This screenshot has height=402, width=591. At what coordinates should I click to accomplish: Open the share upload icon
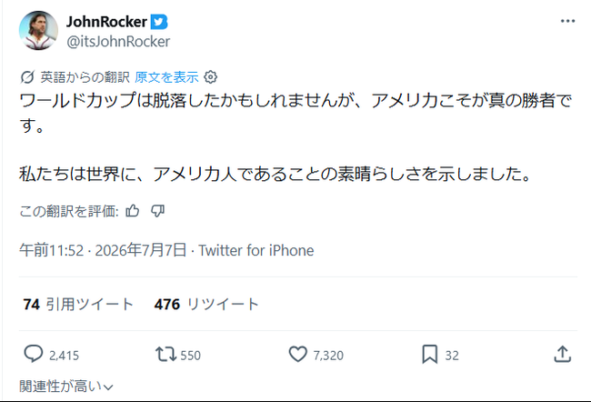(562, 355)
